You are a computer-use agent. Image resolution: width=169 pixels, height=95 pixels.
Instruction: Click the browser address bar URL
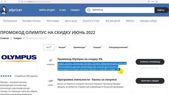pyautogui.click(x=37, y=2)
